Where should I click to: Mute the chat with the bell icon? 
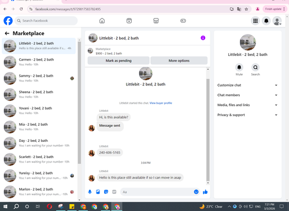point(239,67)
